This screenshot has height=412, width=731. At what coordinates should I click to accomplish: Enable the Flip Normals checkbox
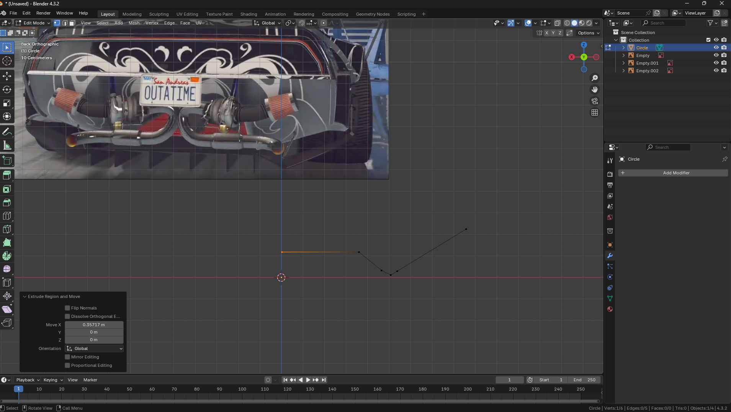tap(67, 308)
